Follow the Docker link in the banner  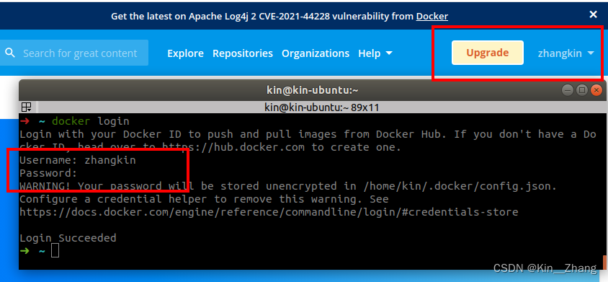[x=432, y=17]
